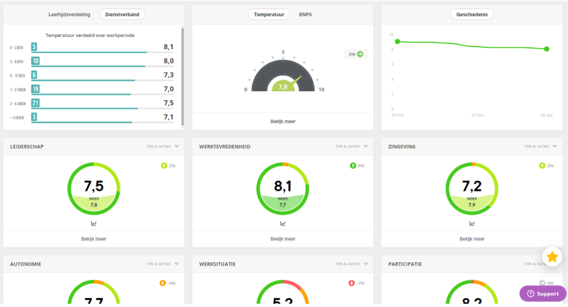Click the chart icon under Leiderschap score
The width and height of the screenshot is (568, 307).
coord(94,224)
